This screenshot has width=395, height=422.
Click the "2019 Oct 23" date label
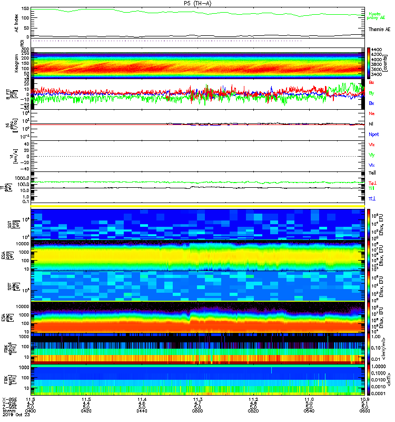[16, 415]
